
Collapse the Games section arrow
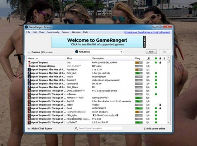[29, 52]
